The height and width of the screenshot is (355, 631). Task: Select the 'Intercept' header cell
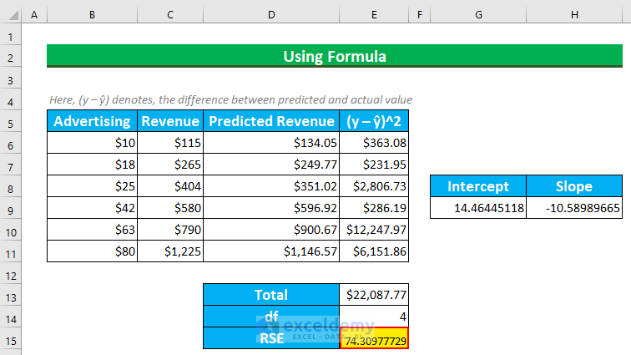tap(478, 186)
